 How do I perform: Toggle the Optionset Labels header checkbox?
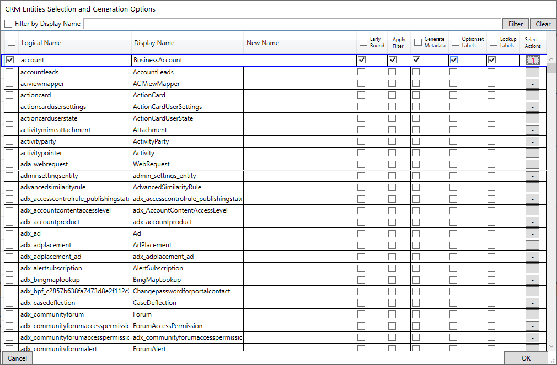tap(456, 42)
